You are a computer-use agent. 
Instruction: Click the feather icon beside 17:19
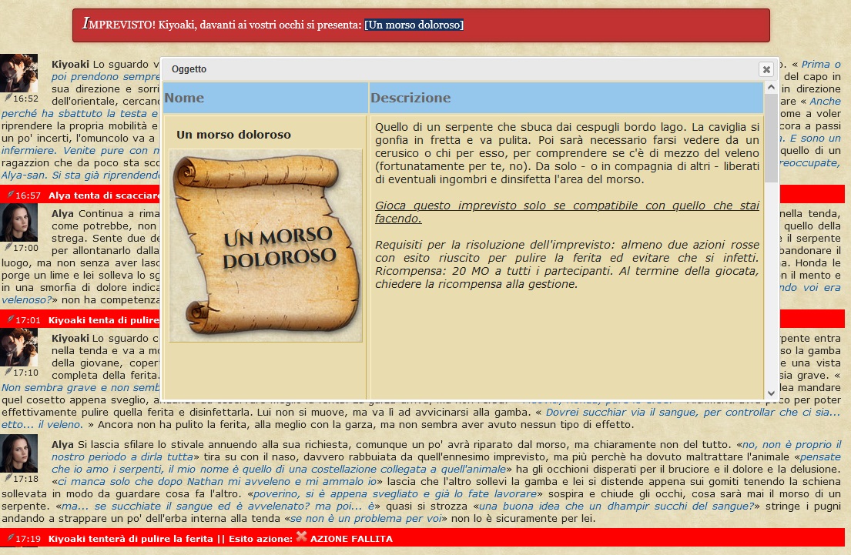pyautogui.click(x=9, y=538)
